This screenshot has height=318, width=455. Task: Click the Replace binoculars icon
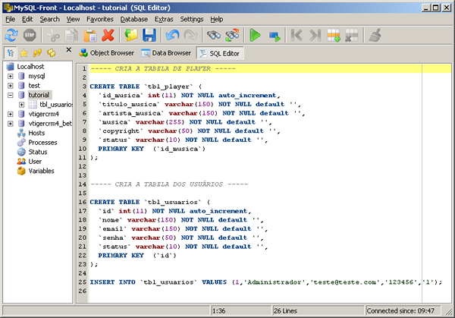pos(233,35)
